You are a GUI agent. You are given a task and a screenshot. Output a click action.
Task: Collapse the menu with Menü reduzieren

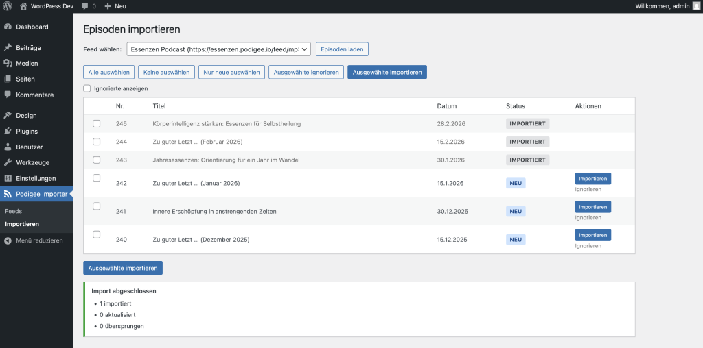(x=38, y=240)
